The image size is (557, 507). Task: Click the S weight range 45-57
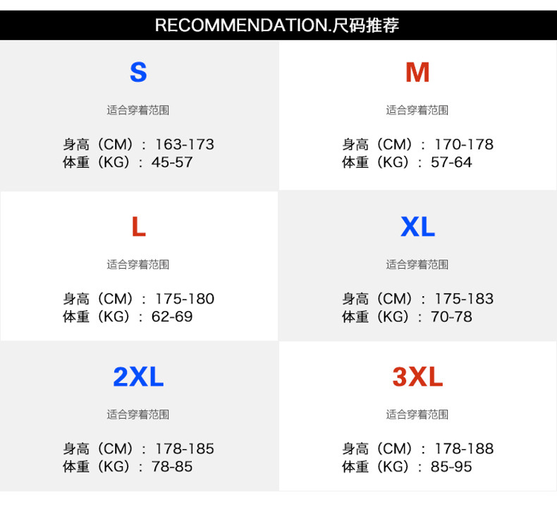[x=172, y=162]
